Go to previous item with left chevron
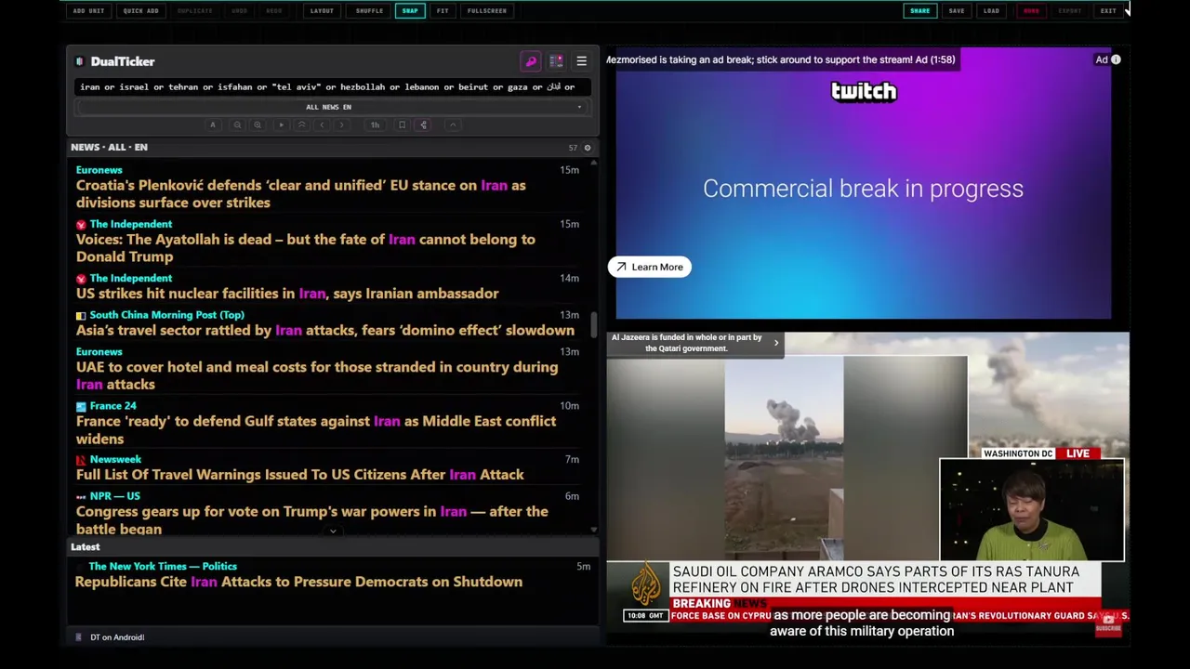 point(322,125)
